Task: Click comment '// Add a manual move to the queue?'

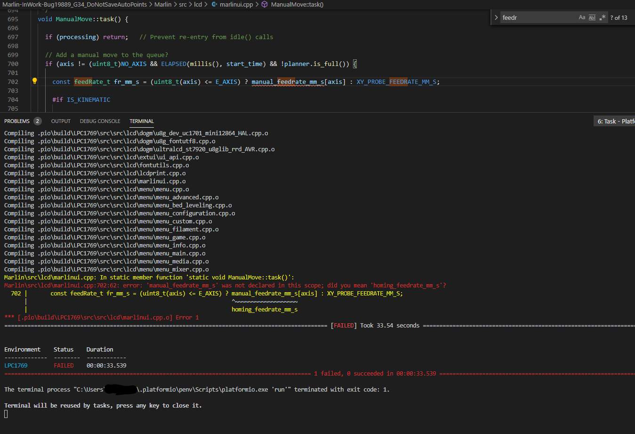Action: coord(106,55)
